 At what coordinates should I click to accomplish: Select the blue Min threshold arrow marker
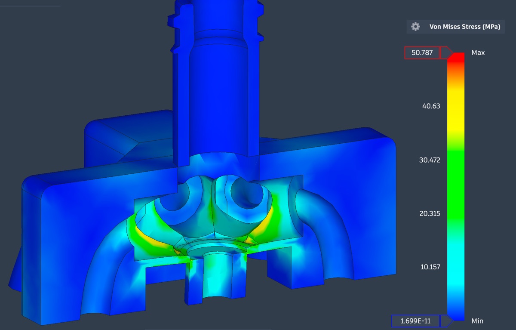pos(447,321)
